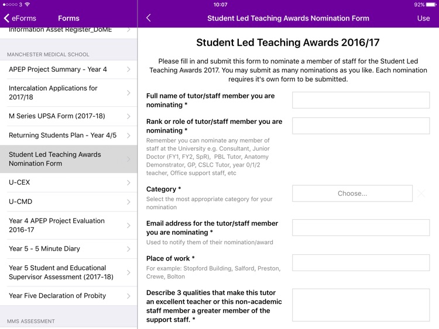
Task: Open the Category Choose... dropdown
Action: 352,193
